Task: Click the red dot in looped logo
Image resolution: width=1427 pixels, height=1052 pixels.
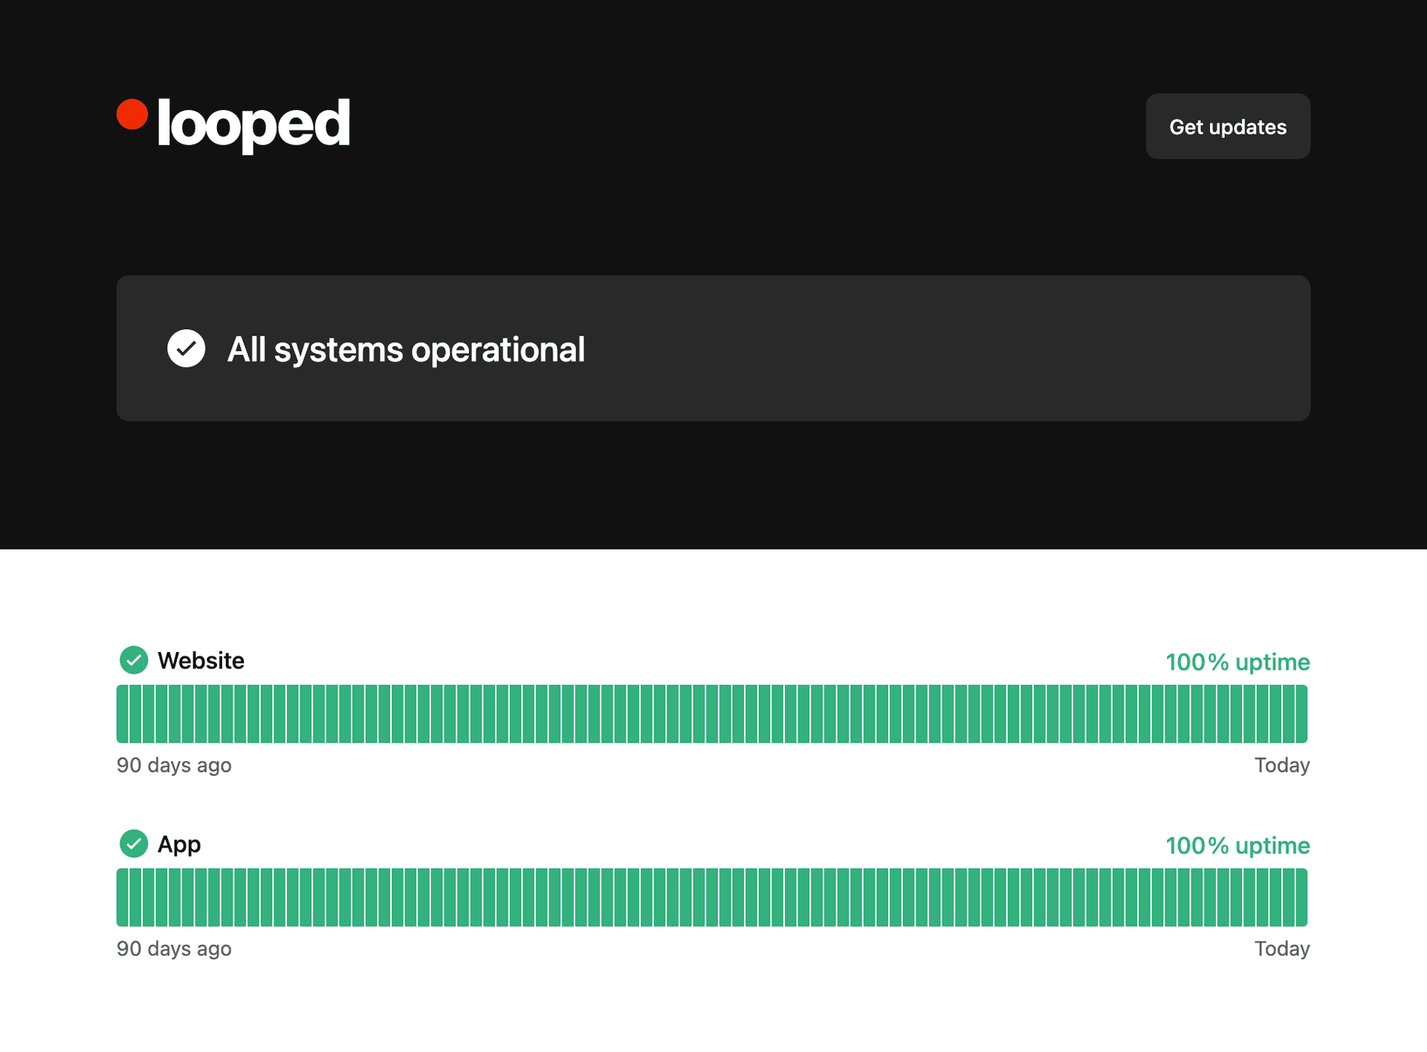Action: click(x=132, y=114)
